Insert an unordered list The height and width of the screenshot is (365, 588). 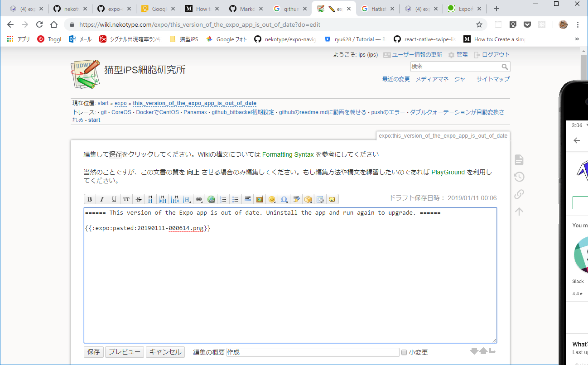tap(236, 199)
